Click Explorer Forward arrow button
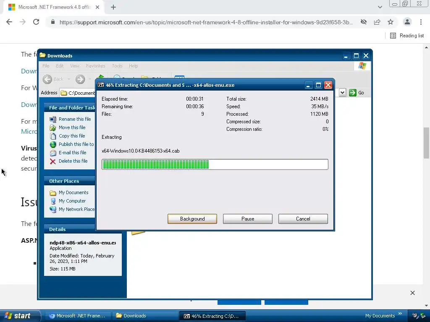The width and height of the screenshot is (430, 322). tap(80, 79)
